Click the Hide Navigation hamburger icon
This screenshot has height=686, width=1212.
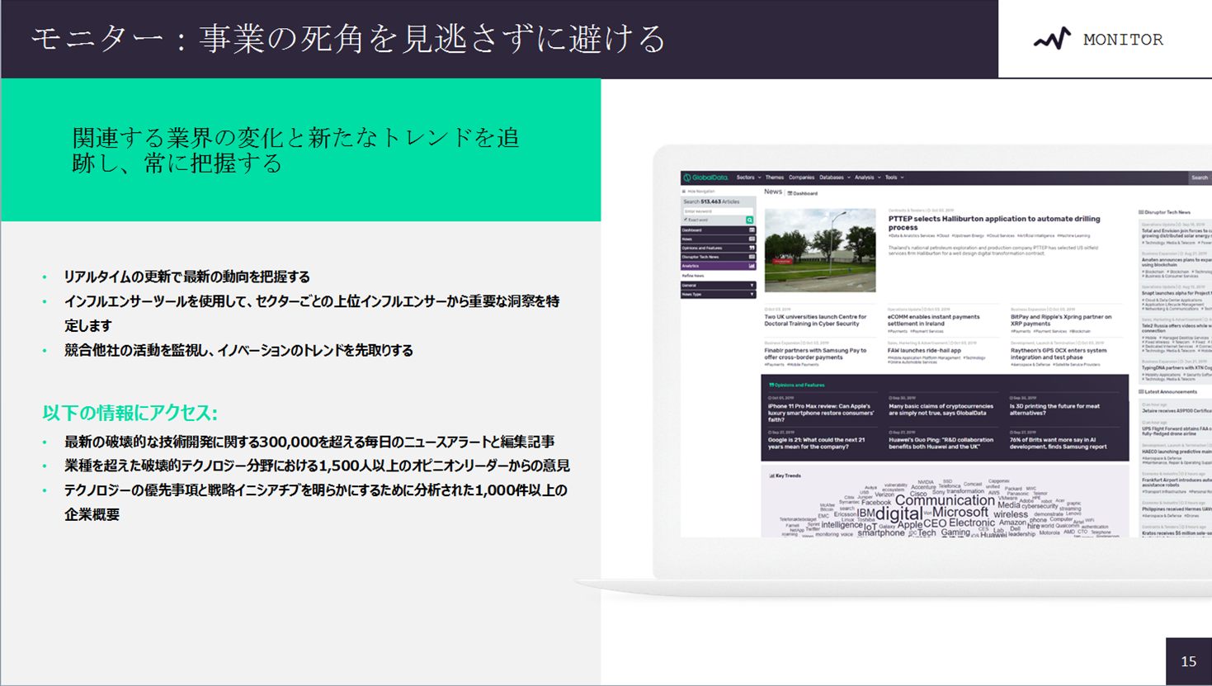click(684, 192)
